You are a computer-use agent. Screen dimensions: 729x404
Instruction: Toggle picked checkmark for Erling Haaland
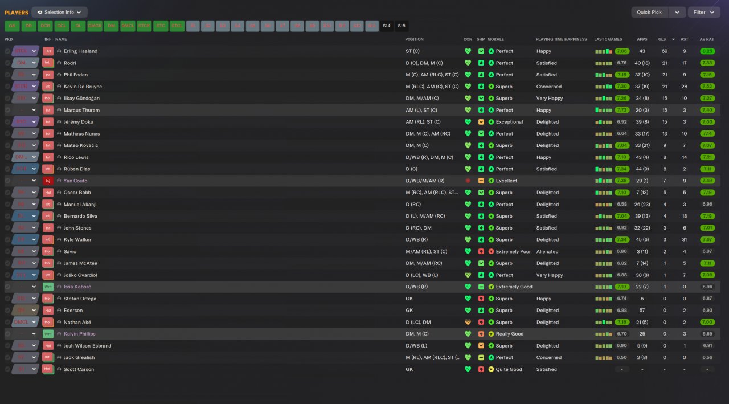(7, 51)
